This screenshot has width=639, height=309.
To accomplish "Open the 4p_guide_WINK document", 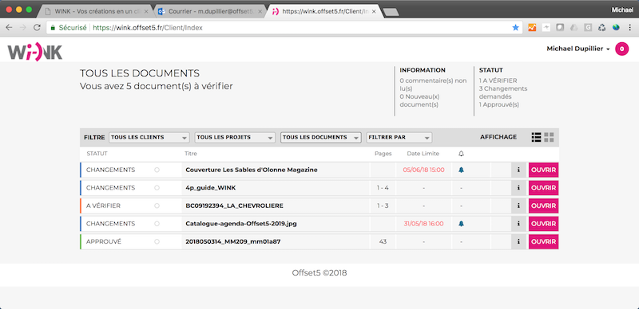I will [544, 188].
